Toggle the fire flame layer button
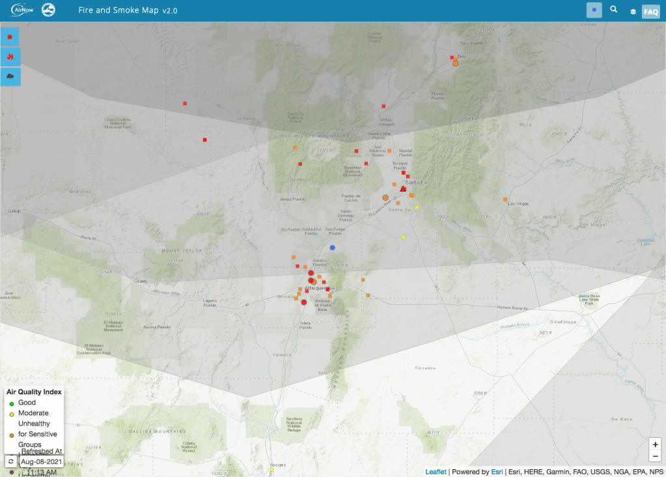The height and width of the screenshot is (477, 666). 10,57
